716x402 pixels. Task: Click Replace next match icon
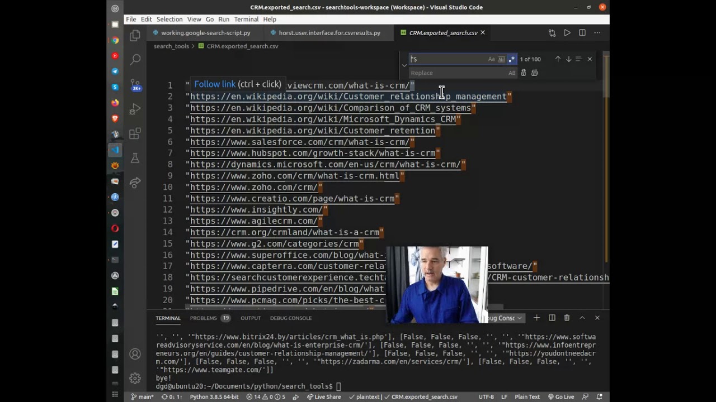pyautogui.click(x=524, y=73)
